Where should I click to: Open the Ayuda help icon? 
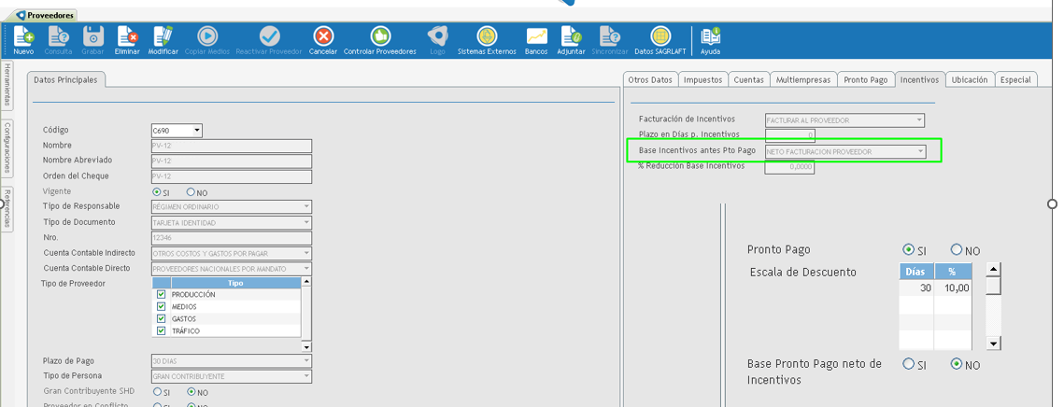pyautogui.click(x=710, y=37)
